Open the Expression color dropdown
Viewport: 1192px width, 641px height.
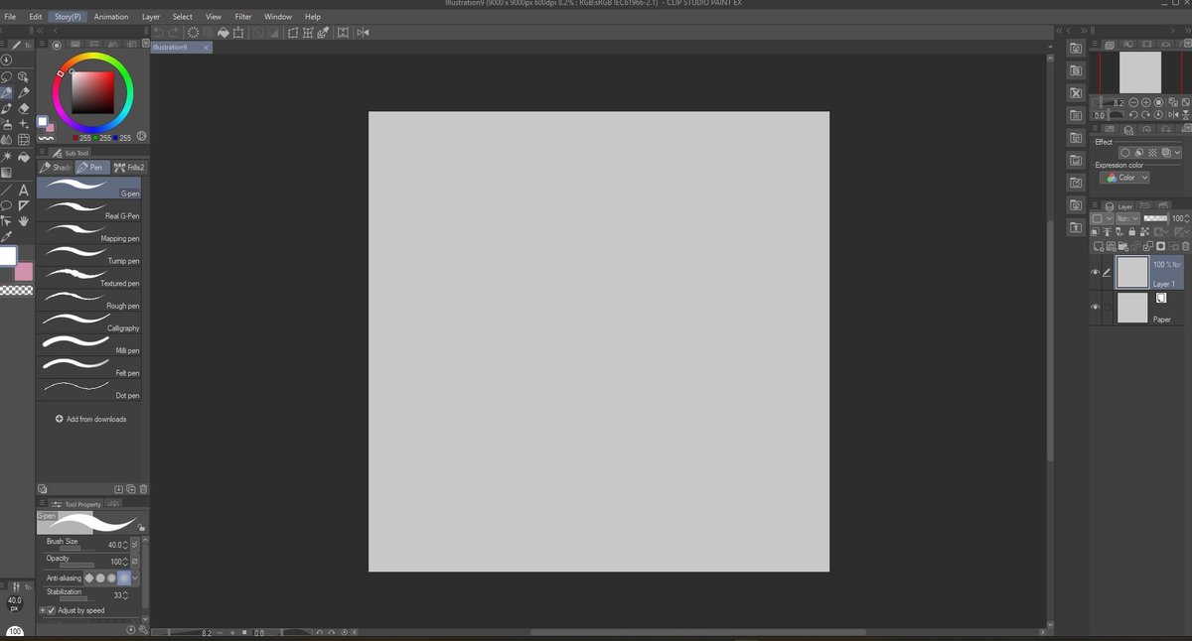tap(1124, 178)
